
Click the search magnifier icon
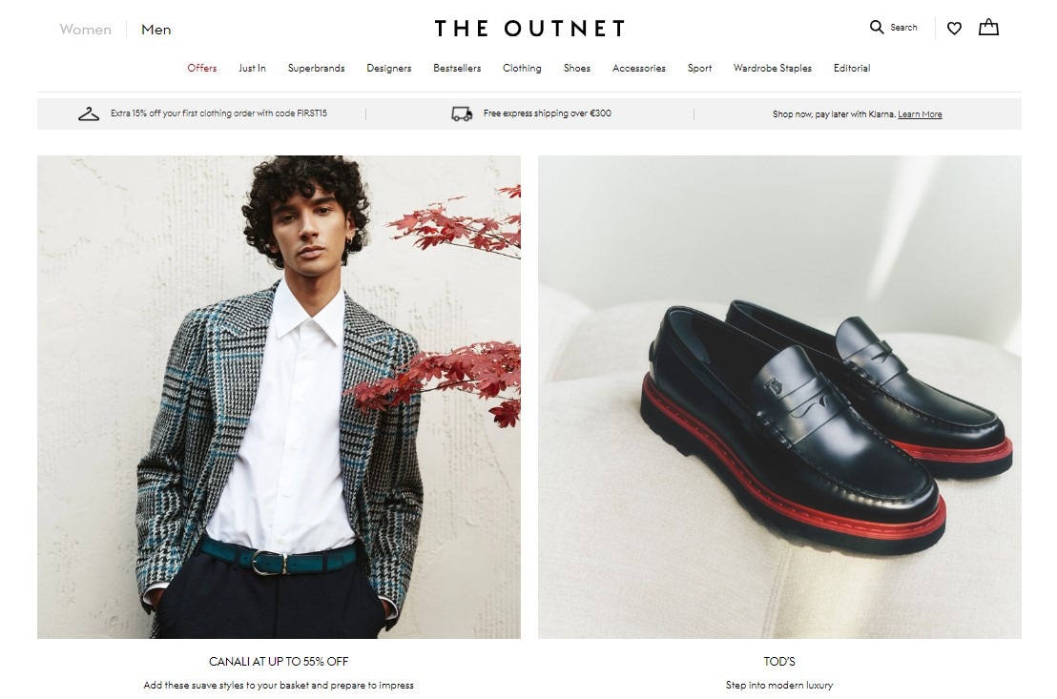tap(877, 27)
